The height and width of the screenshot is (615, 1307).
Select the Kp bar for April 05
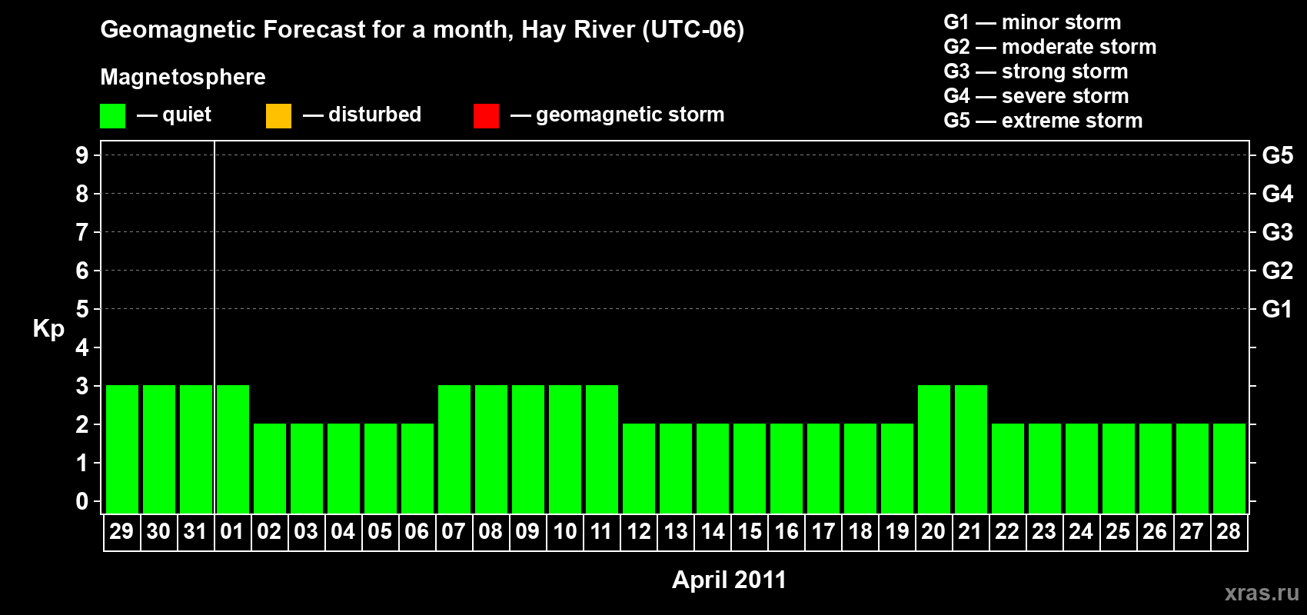[381, 468]
